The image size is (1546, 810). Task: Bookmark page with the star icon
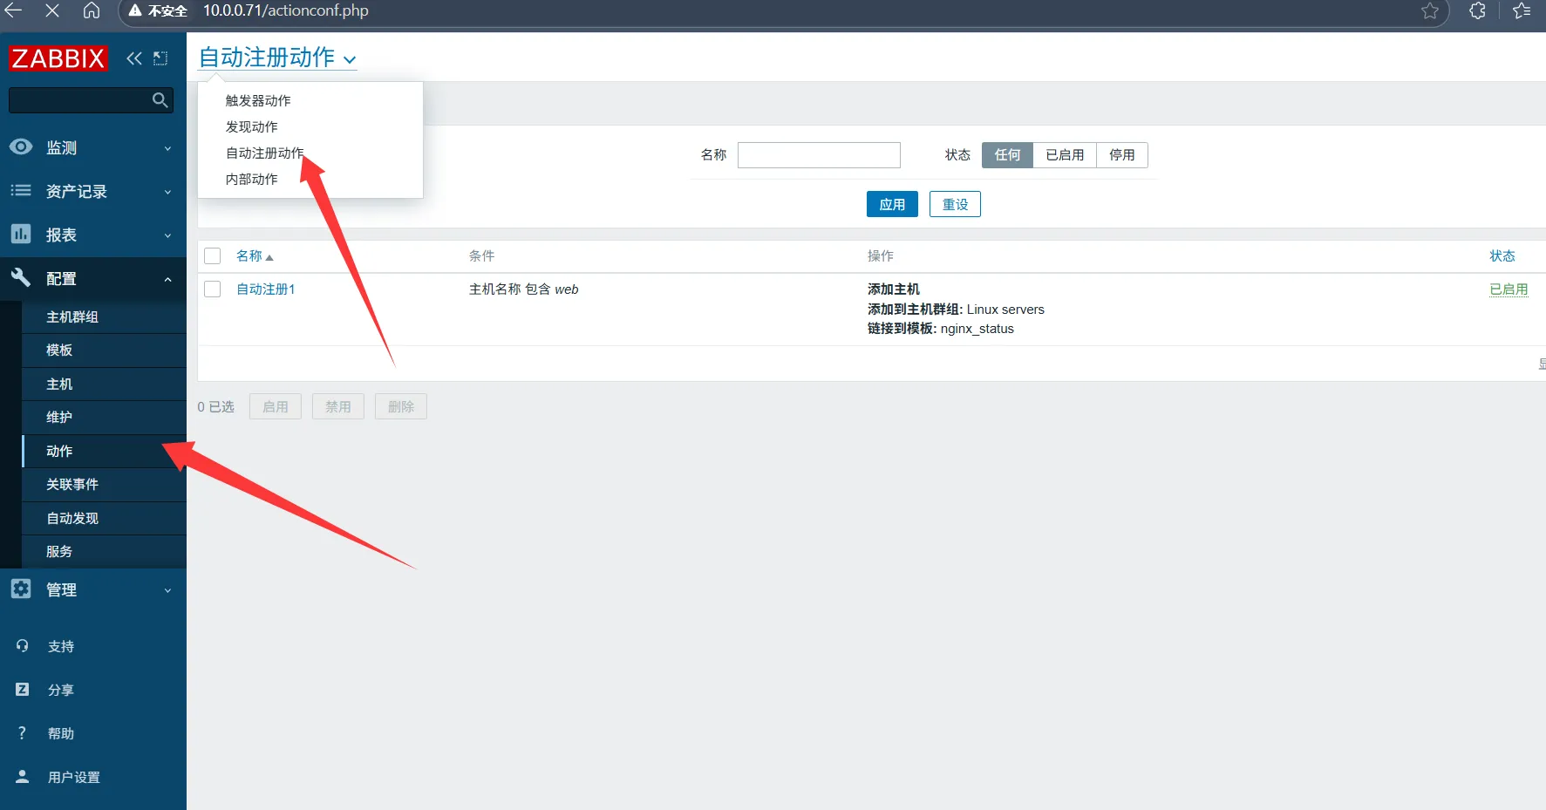[x=1430, y=11]
